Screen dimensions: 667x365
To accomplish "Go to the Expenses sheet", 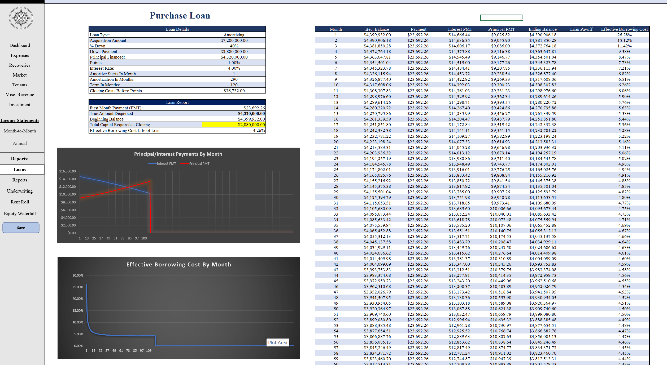I will tap(20, 55).
